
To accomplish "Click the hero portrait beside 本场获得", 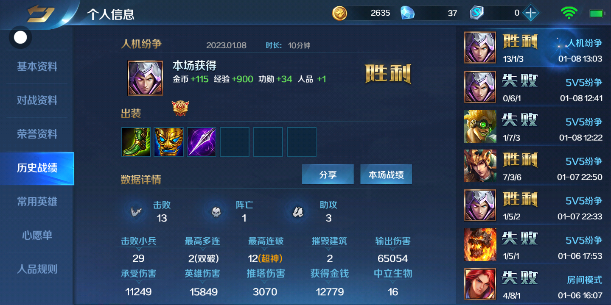I will [145, 78].
